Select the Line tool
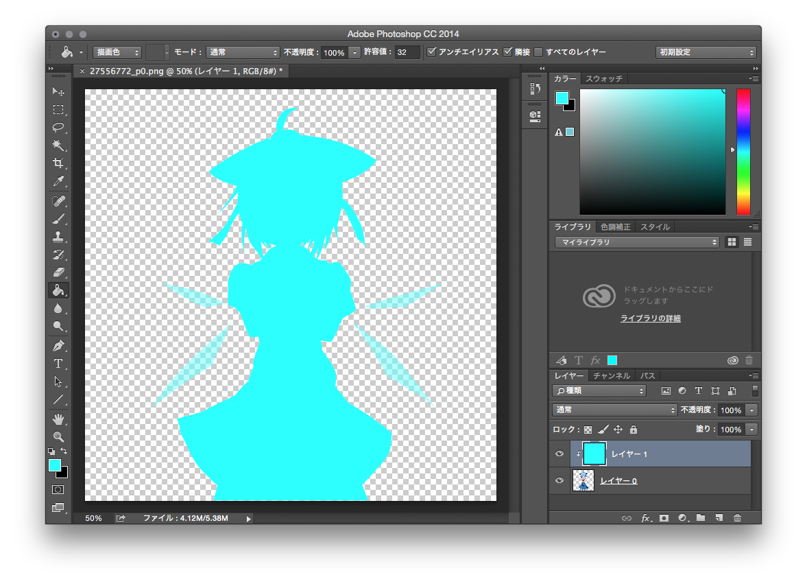 [58, 399]
